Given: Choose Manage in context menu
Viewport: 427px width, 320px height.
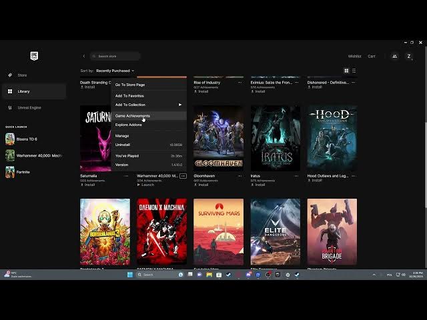Looking at the screenshot, I should pos(149,136).
